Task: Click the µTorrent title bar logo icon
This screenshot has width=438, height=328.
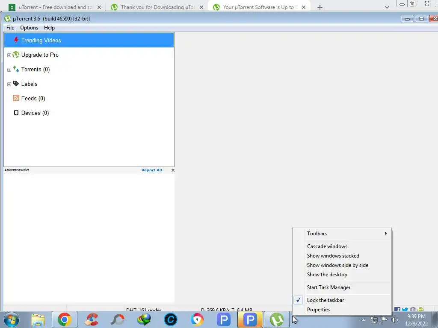Action: click(8, 19)
